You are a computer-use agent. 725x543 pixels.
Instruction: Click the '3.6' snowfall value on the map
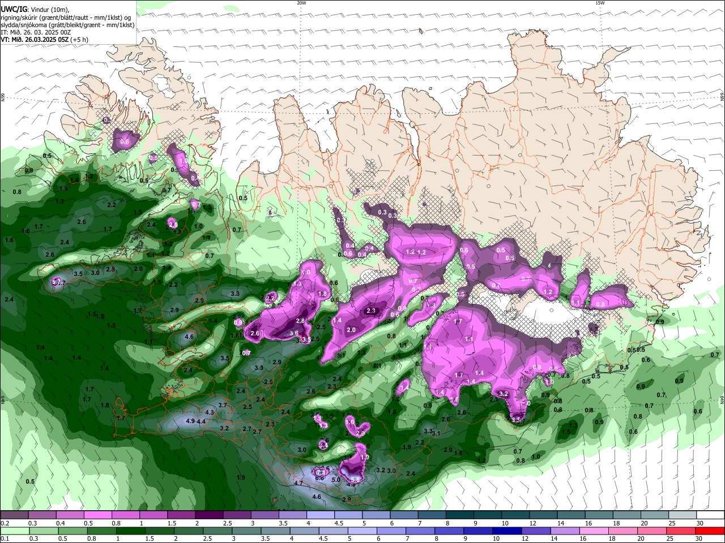(x=294, y=334)
